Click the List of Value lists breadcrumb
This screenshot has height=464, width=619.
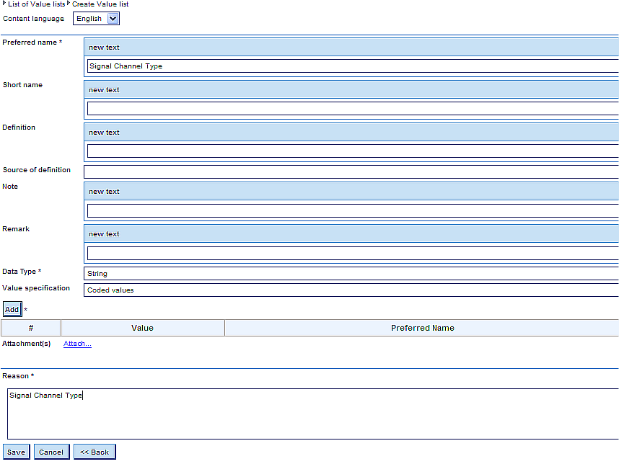(x=36, y=4)
